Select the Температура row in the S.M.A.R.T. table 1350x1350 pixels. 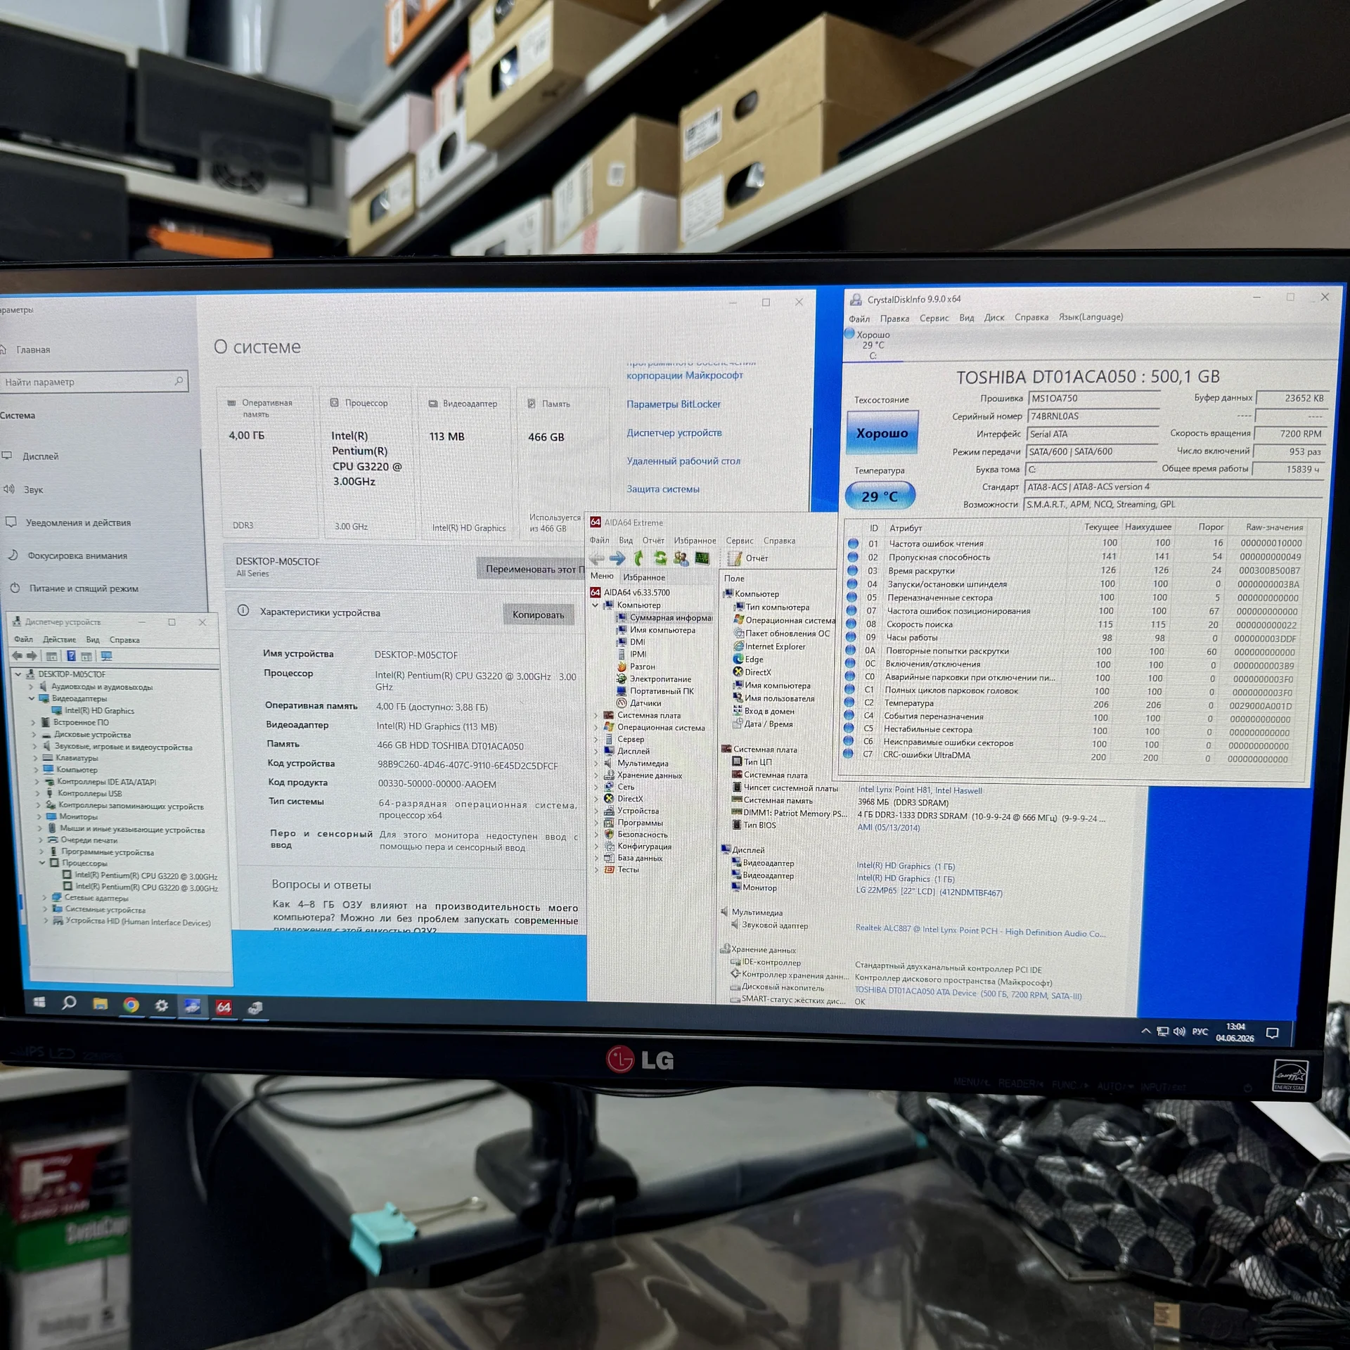1076,705
